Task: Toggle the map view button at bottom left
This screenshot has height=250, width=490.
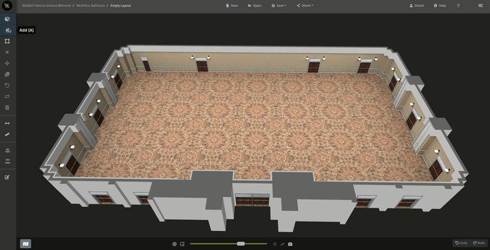Action: tap(26, 244)
